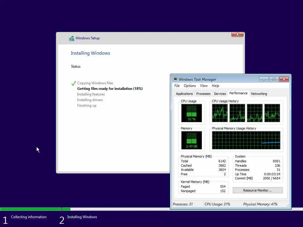Click the Task Manager title bar icon

pos(175,79)
